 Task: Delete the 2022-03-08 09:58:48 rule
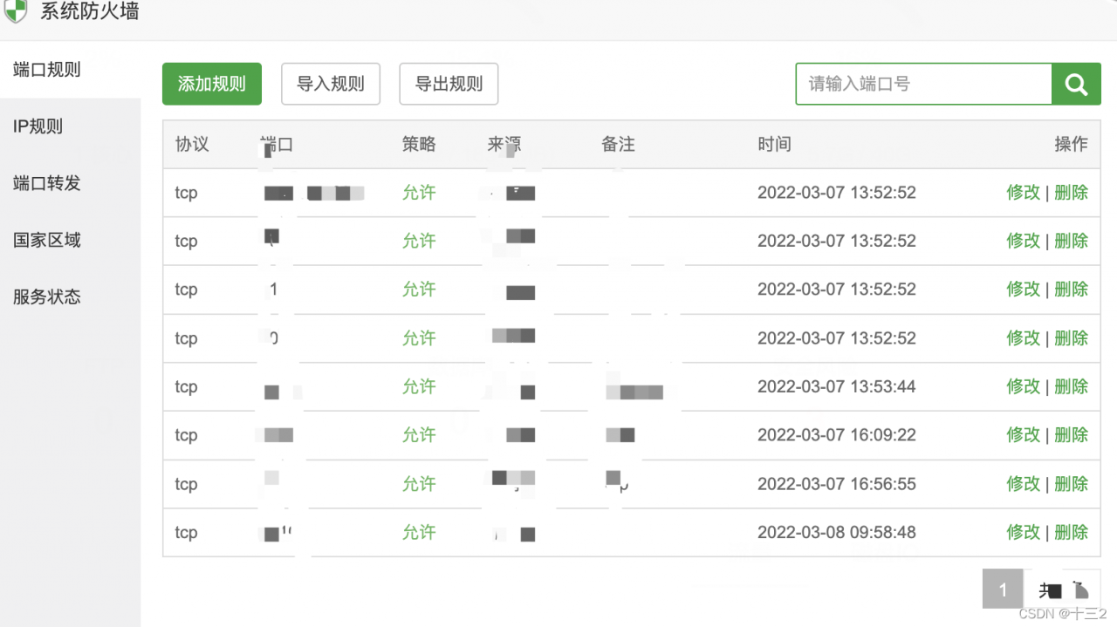point(1071,532)
